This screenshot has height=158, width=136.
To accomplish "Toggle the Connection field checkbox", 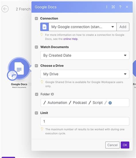I will pyautogui.click(x=36, y=19).
